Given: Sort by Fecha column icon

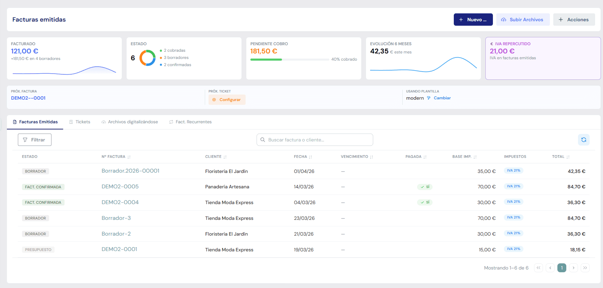Looking at the screenshot, I should (x=310, y=157).
